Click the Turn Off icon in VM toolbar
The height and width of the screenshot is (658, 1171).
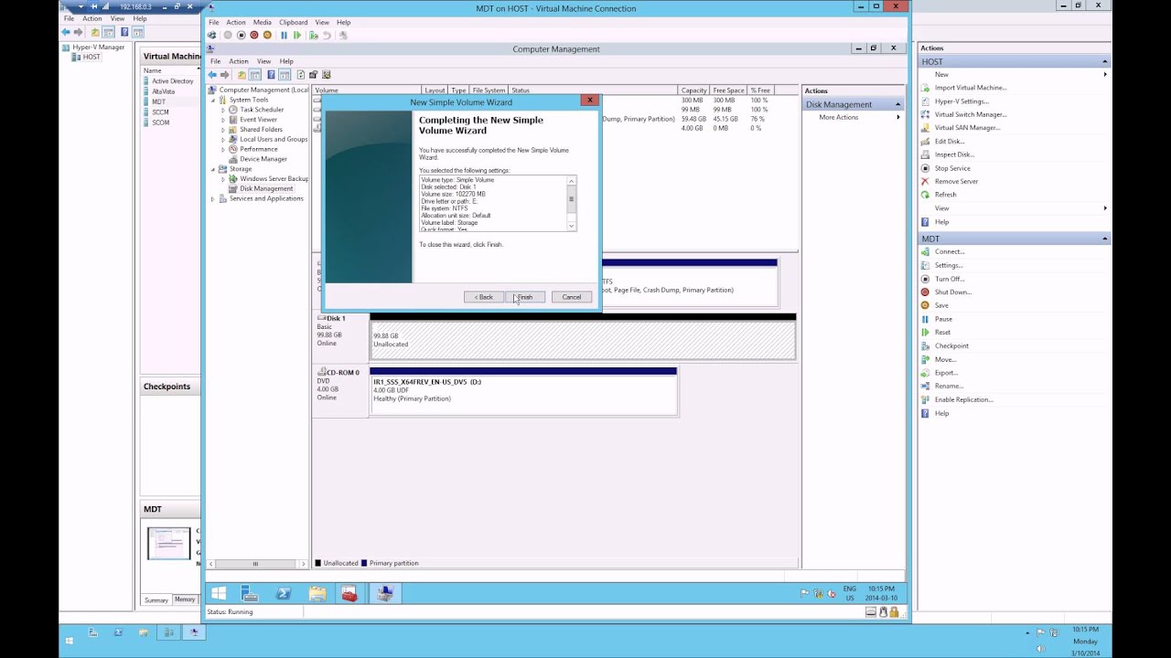click(x=242, y=35)
